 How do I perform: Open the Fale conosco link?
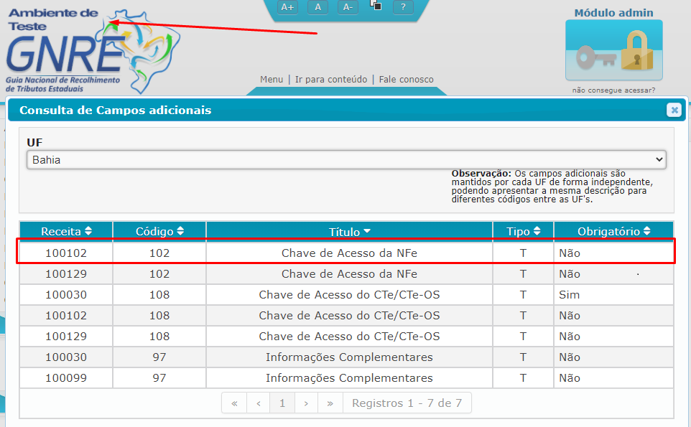coord(407,79)
